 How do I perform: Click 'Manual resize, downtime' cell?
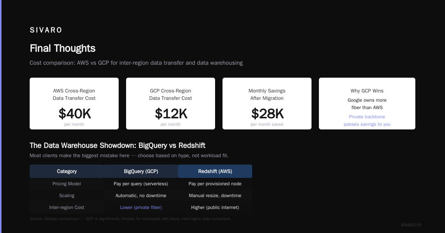215,196
